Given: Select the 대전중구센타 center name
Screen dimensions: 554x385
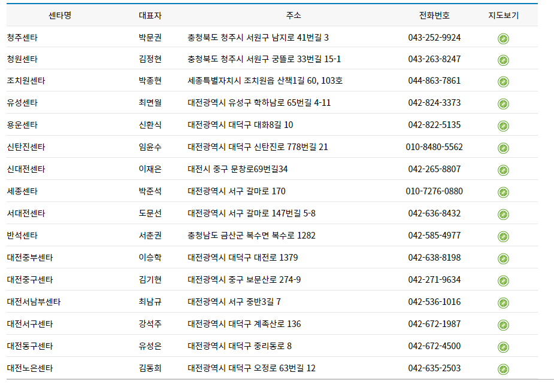Looking at the screenshot, I should pos(30,280).
